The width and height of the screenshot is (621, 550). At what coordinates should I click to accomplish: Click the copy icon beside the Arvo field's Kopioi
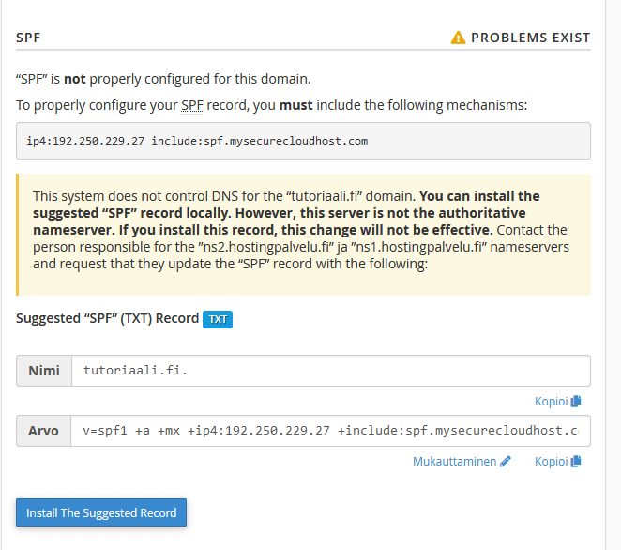coord(576,462)
